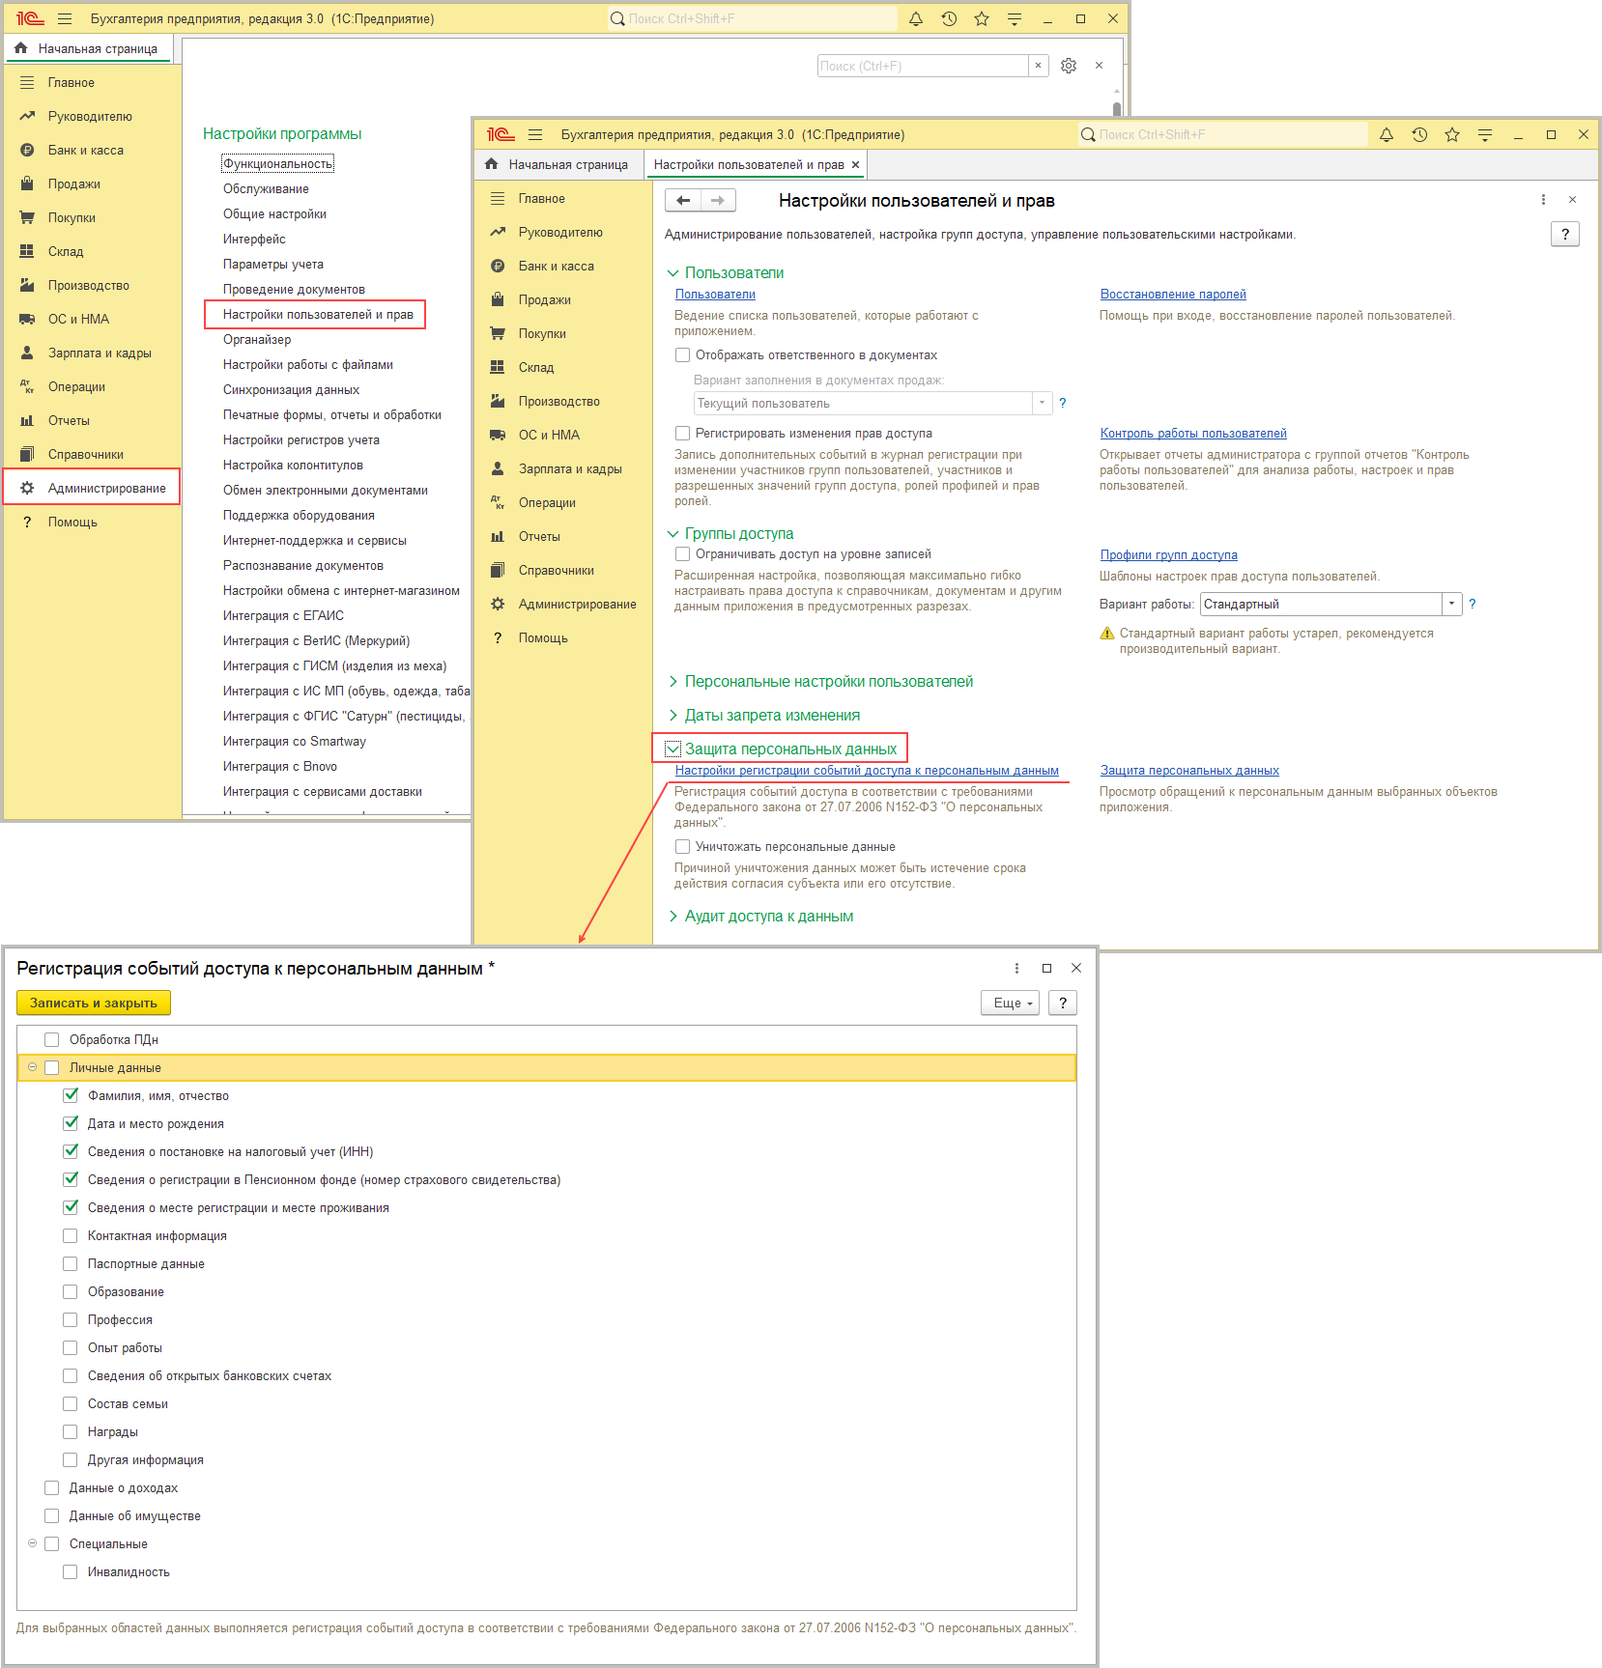The image size is (1602, 1668).
Task: Check the Обработка ПДн checkbox
Action: (x=52, y=1040)
